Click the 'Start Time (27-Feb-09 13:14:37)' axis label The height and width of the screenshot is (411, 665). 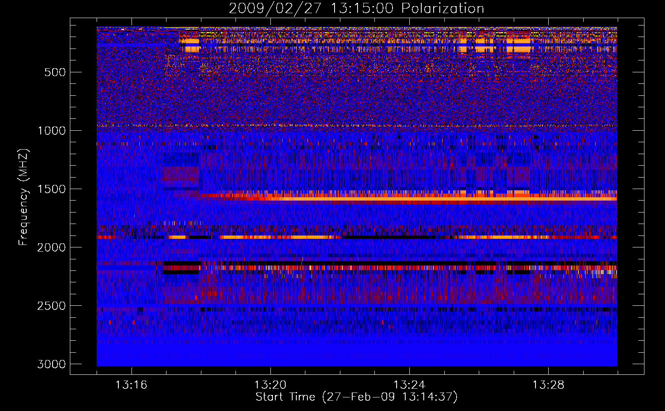coord(356,397)
